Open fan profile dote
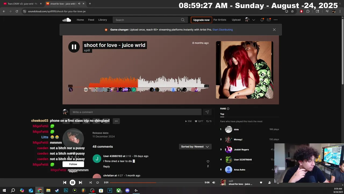The image size is (344, 194). (236, 129)
